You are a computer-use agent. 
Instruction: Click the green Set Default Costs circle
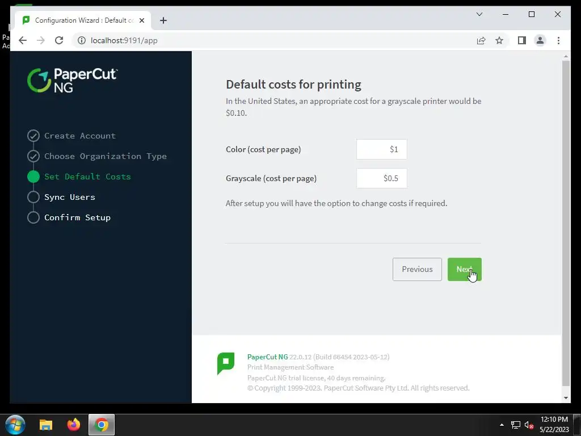coord(33,177)
